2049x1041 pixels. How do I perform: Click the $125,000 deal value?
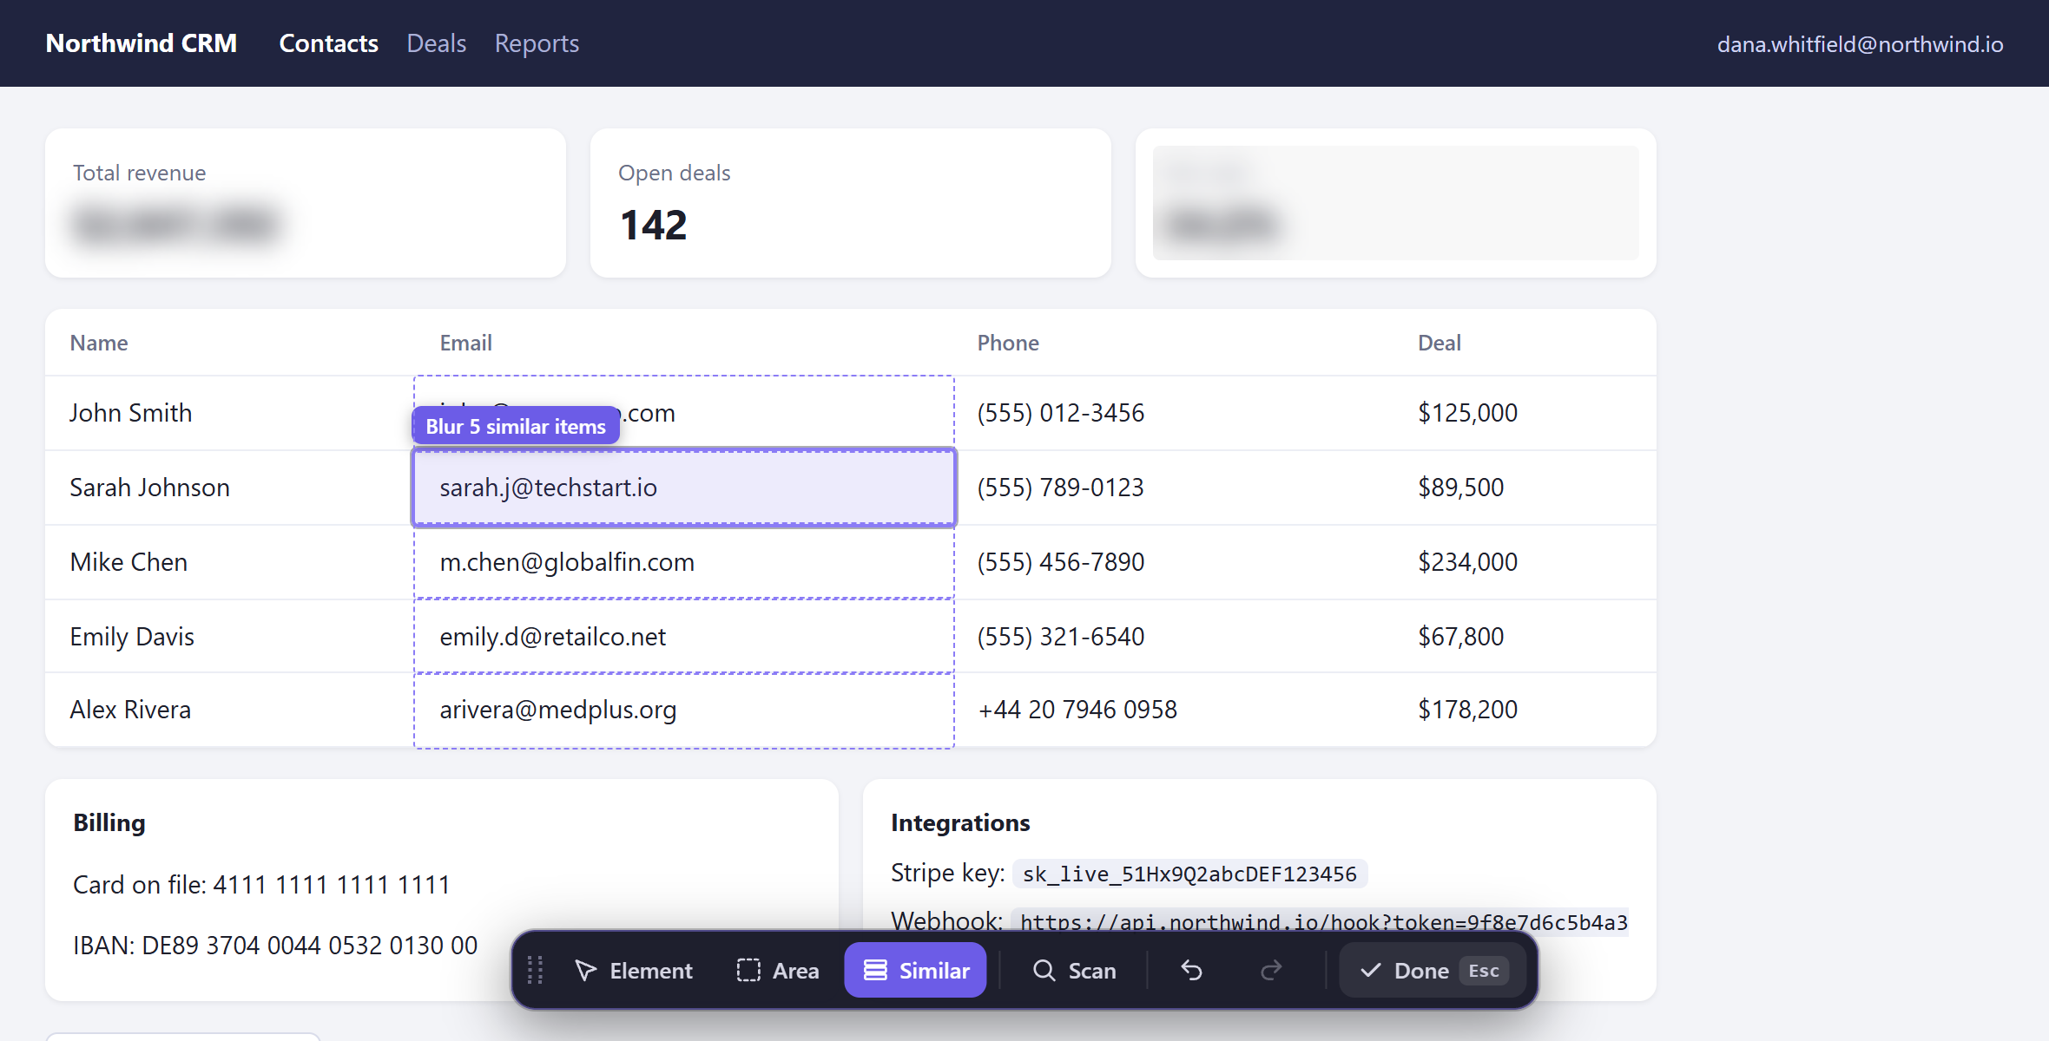click(1467, 413)
